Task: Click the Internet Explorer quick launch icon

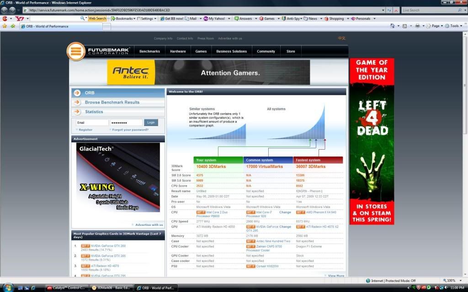Action: pos(33,288)
